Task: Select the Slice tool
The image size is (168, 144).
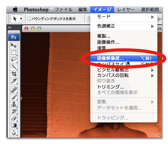Action: tap(14, 81)
